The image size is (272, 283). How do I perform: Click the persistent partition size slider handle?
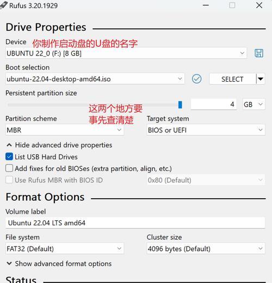180,104
